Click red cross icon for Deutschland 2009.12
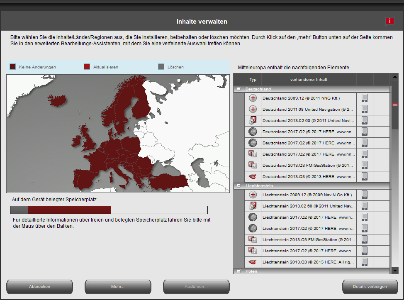Viewport: 404px width, 300px height. 253,98
